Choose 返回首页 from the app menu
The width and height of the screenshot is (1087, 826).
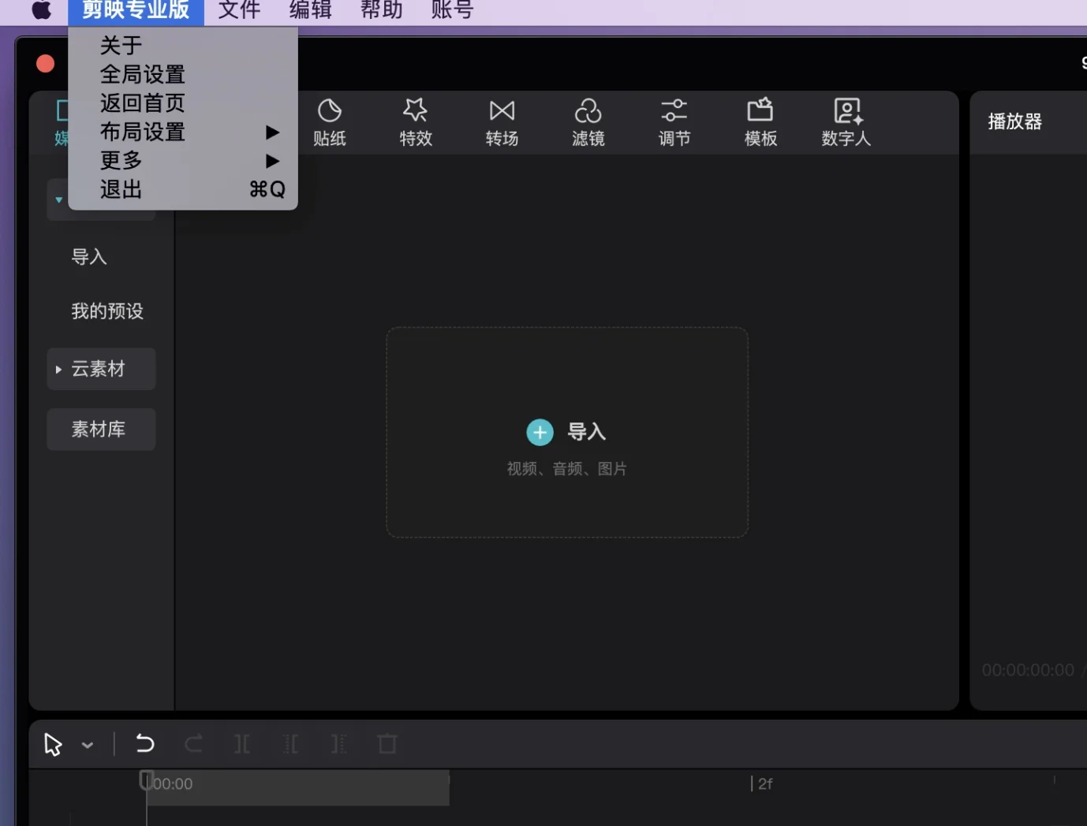pos(183,102)
